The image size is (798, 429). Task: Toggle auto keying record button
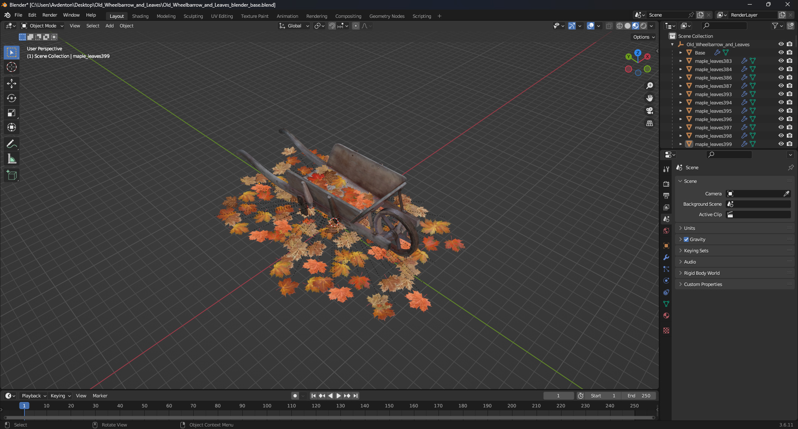(x=295, y=396)
